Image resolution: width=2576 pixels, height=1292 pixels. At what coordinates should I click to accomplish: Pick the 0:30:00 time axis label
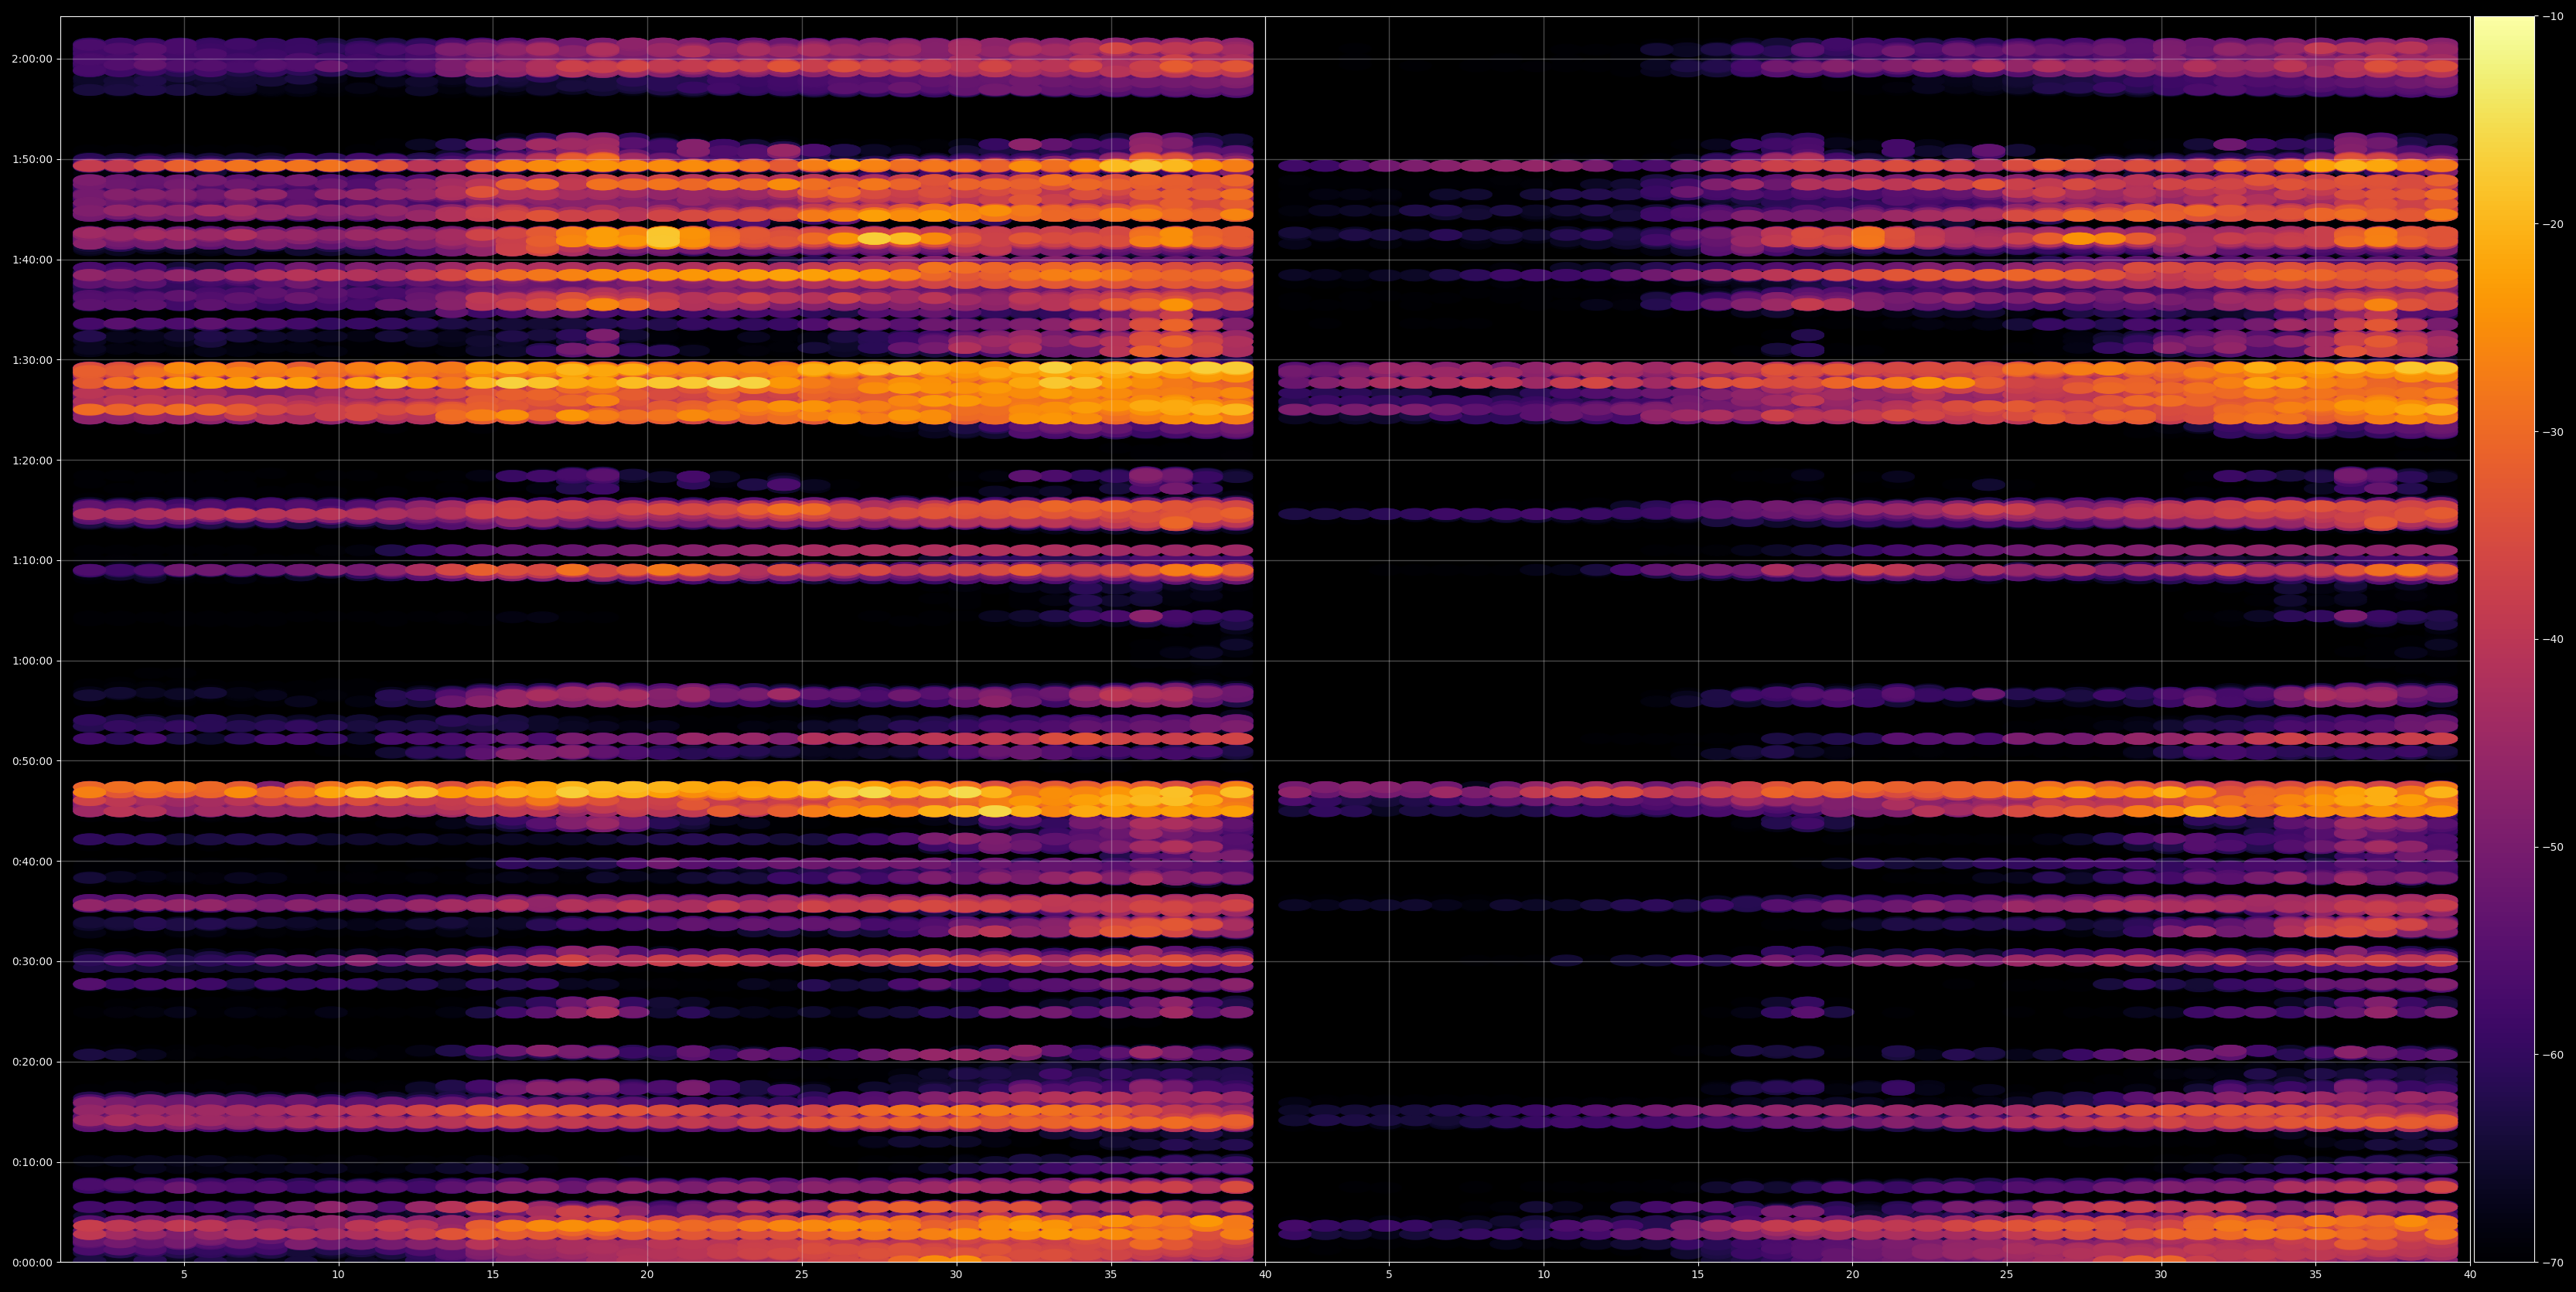[x=32, y=961]
